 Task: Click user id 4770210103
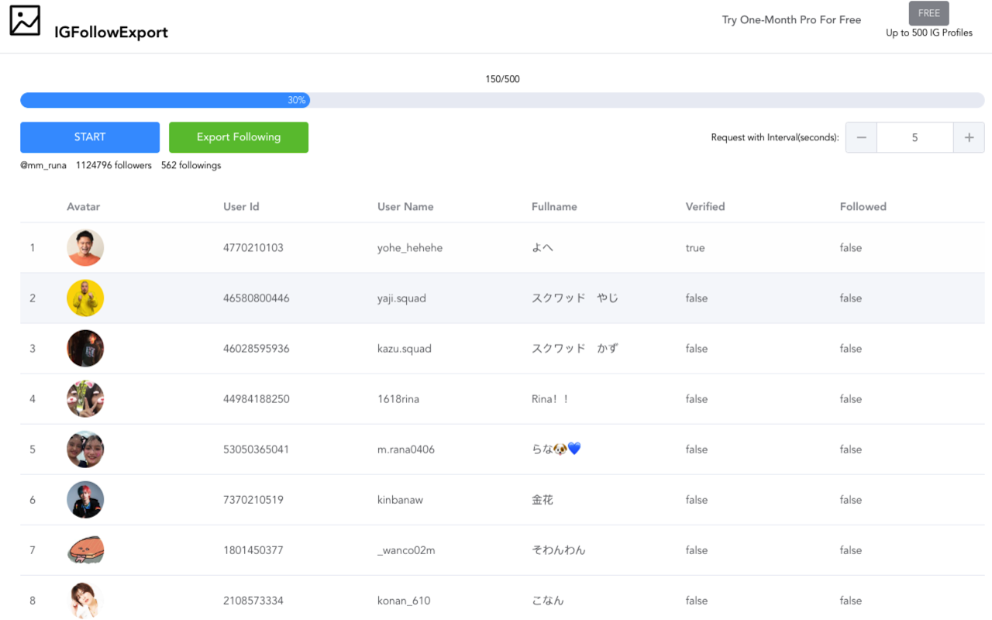253,248
